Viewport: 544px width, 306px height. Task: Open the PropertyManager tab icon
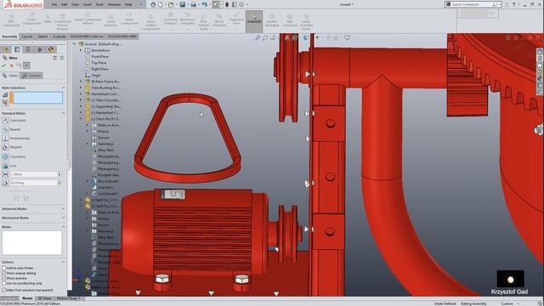pos(17,49)
